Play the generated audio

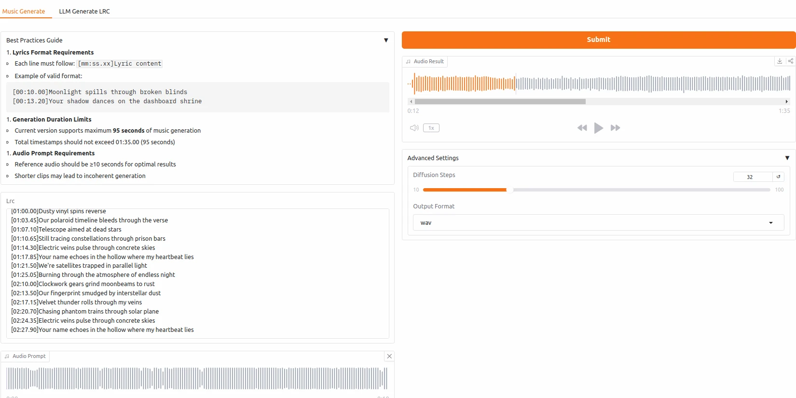coord(598,128)
